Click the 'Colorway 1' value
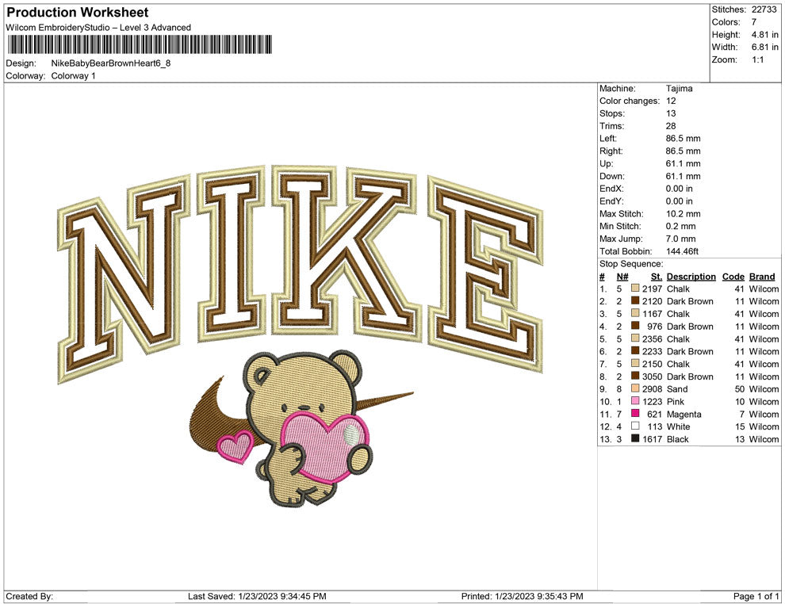This screenshot has width=785, height=604. pos(73,75)
